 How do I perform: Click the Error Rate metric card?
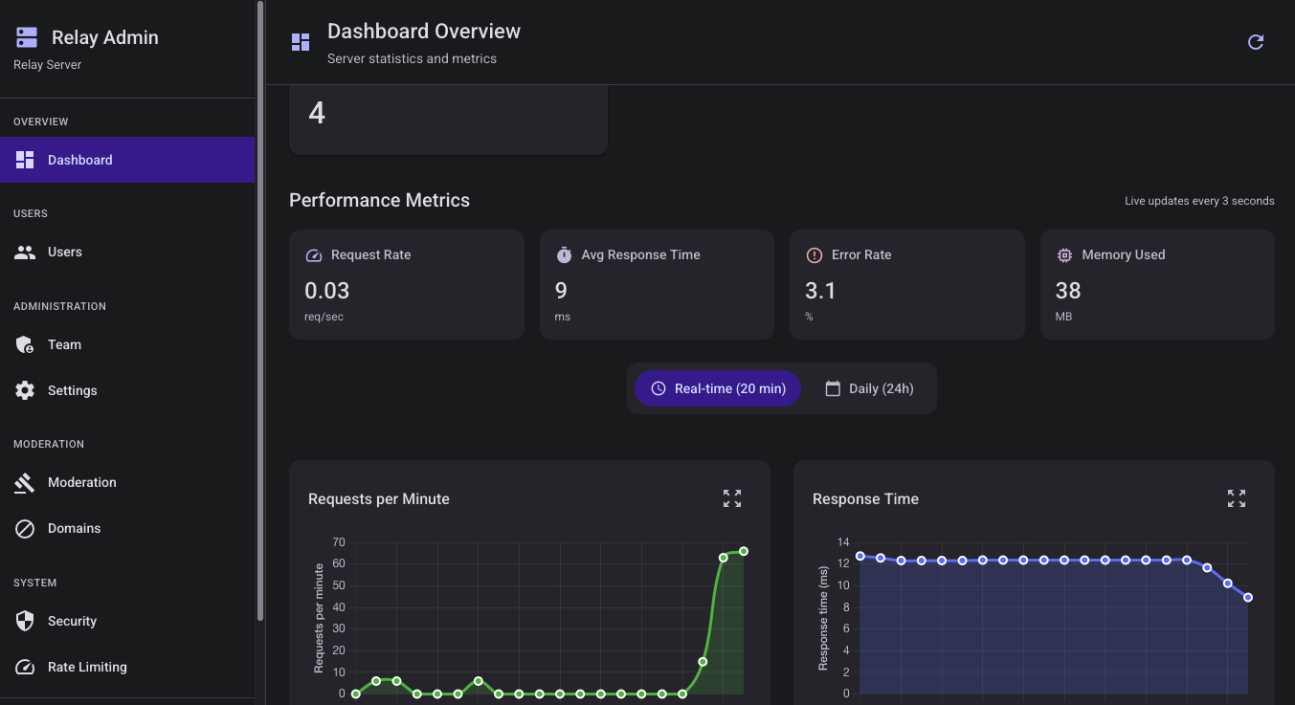click(906, 284)
